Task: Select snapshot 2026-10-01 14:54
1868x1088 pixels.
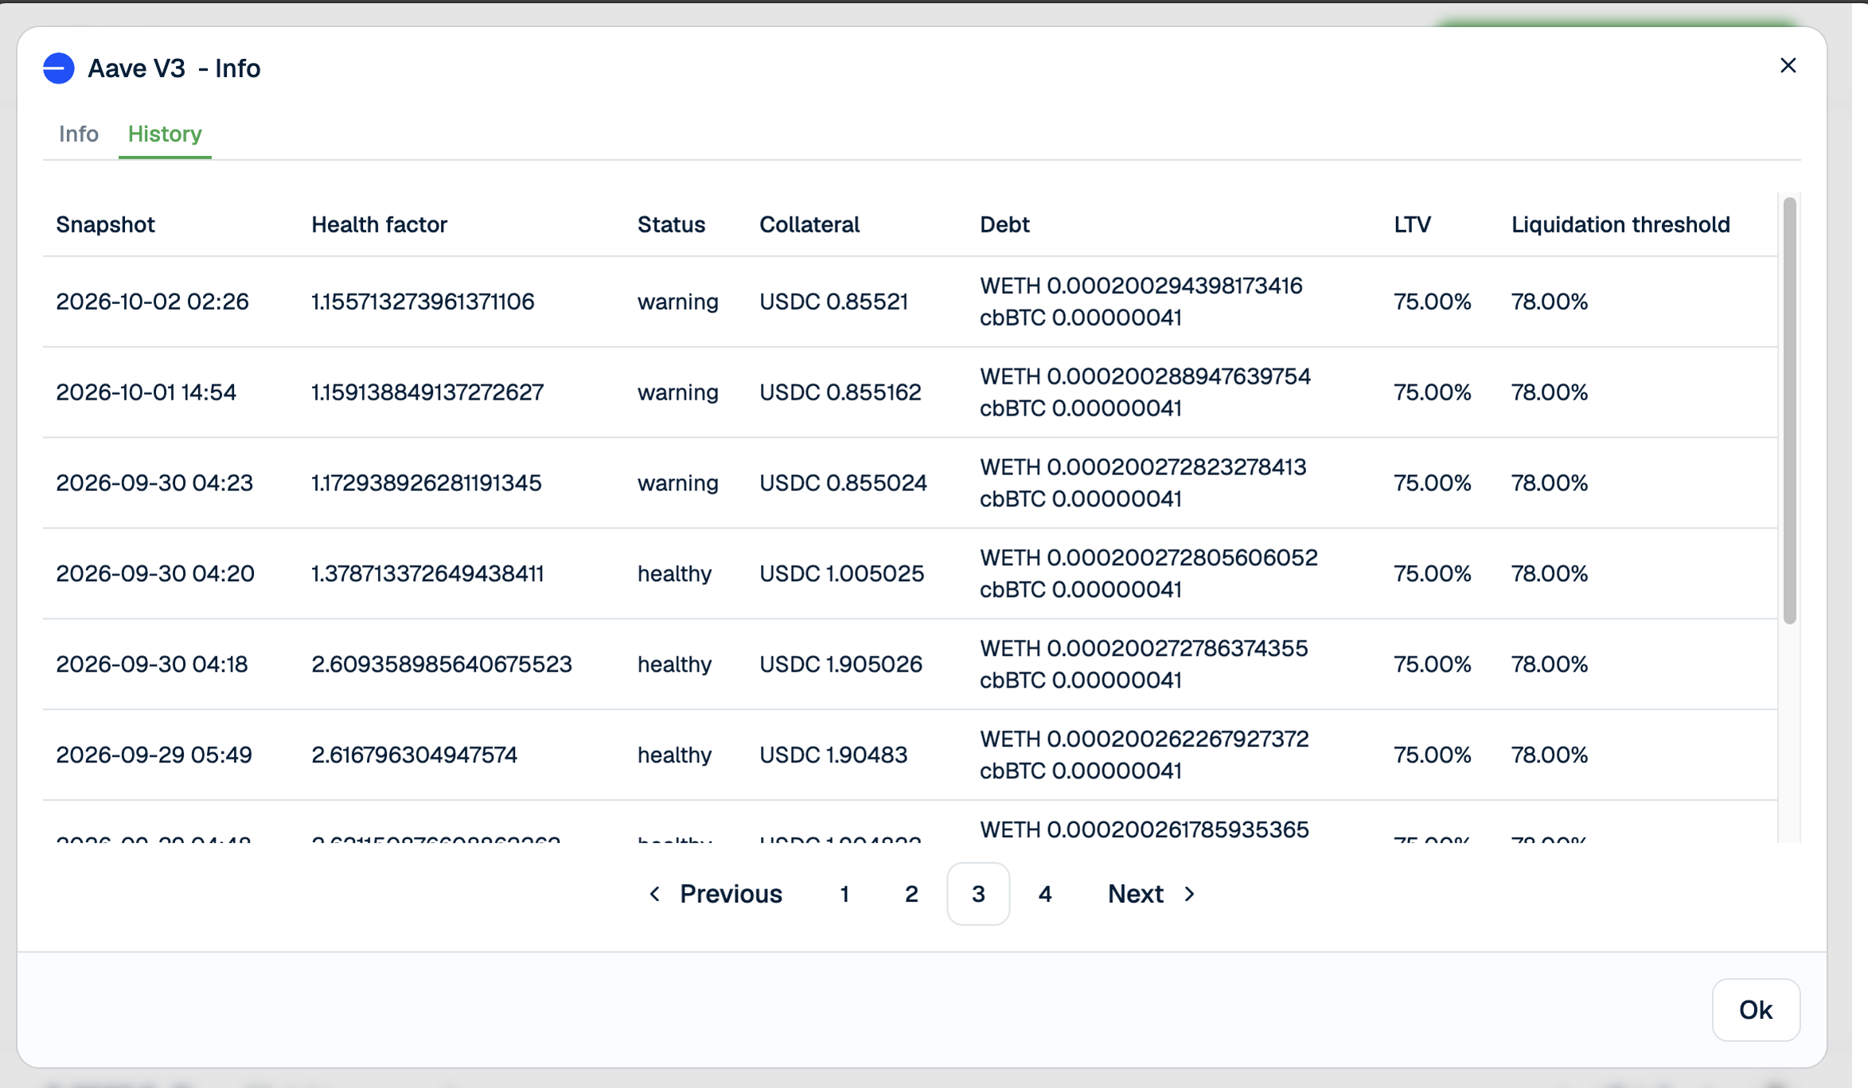Action: [146, 392]
